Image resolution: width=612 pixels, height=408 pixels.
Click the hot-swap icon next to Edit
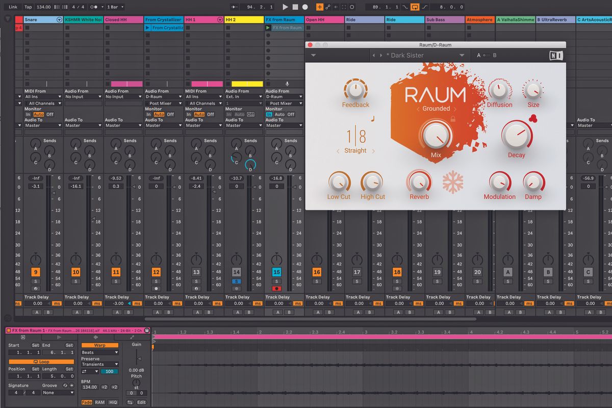click(x=129, y=401)
